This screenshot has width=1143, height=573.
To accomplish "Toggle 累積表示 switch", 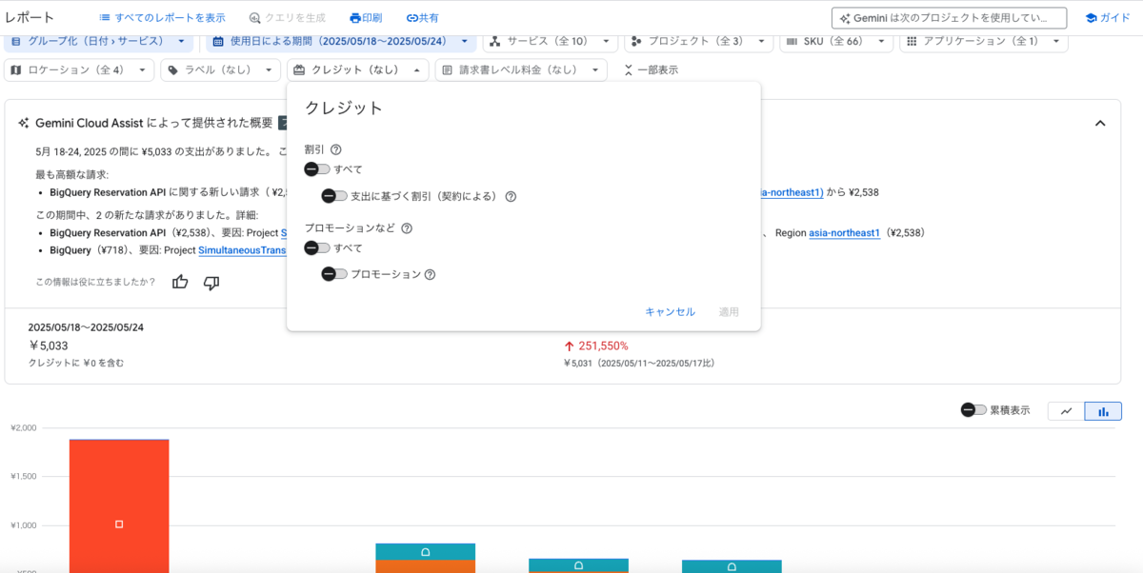I will point(973,410).
